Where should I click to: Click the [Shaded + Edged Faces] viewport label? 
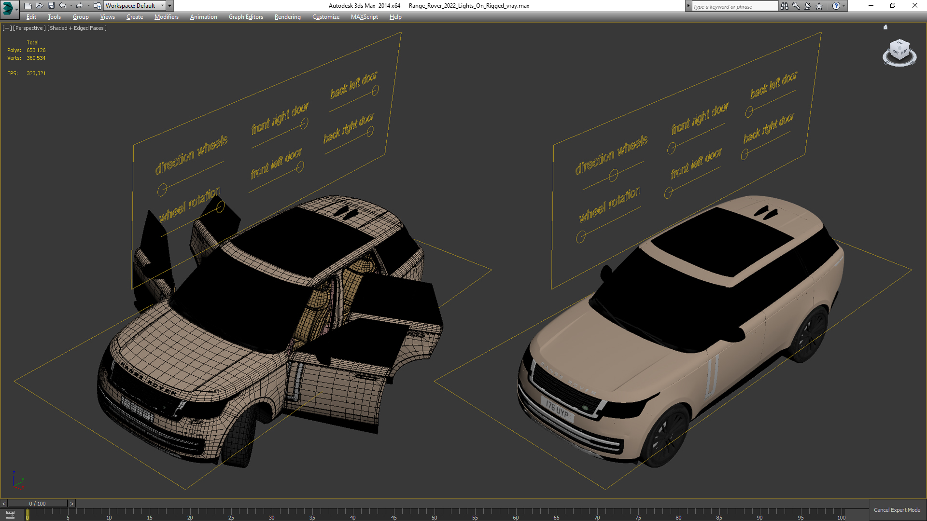coord(77,28)
